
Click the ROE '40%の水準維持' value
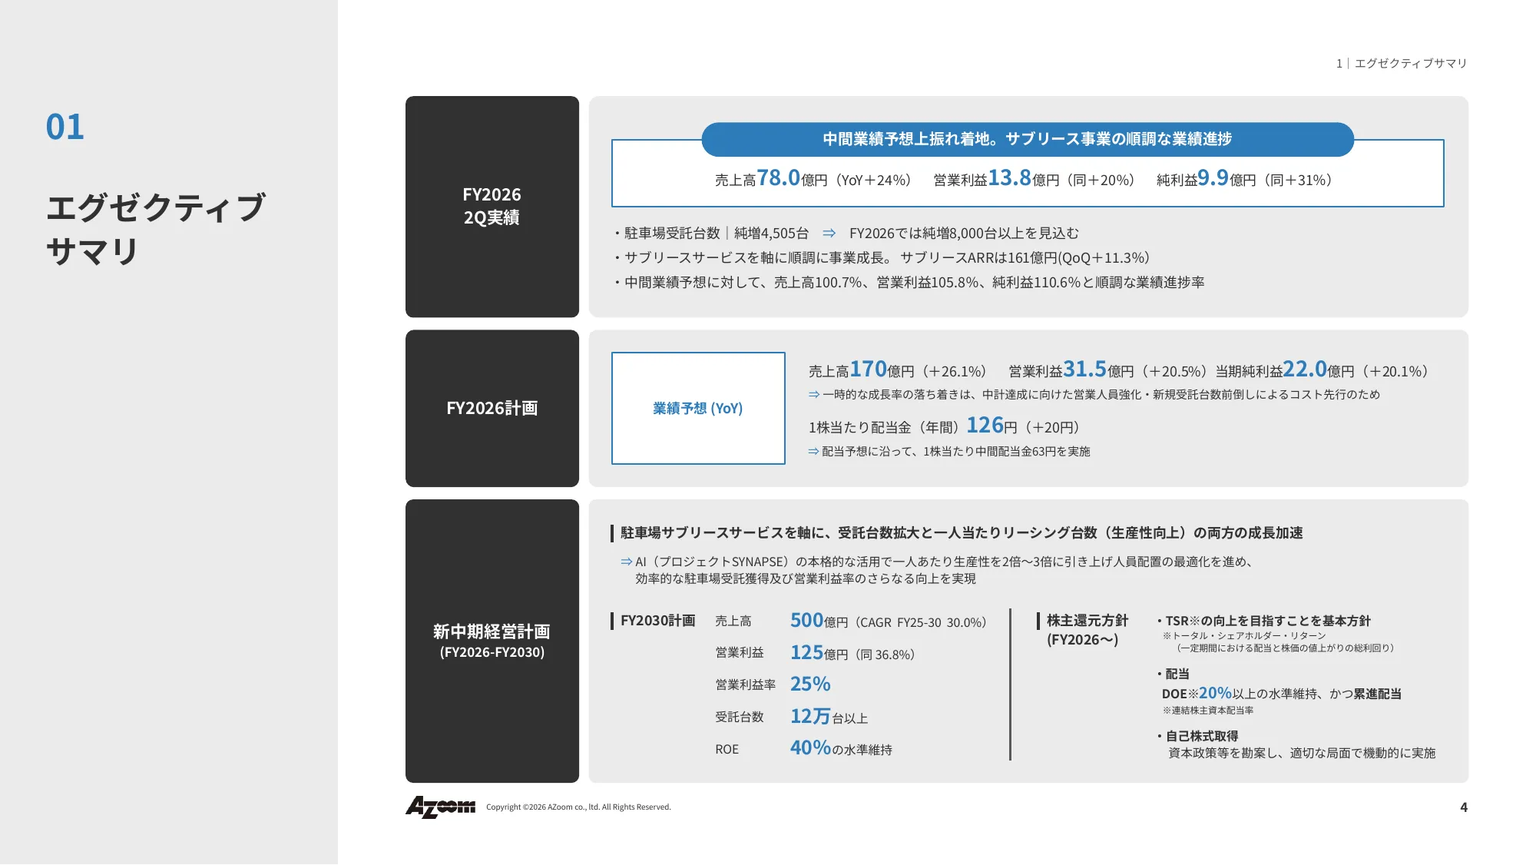pos(841,748)
